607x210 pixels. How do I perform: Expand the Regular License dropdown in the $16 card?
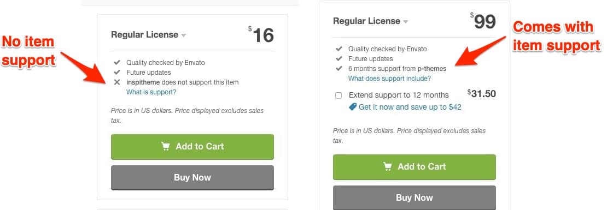[x=184, y=35]
